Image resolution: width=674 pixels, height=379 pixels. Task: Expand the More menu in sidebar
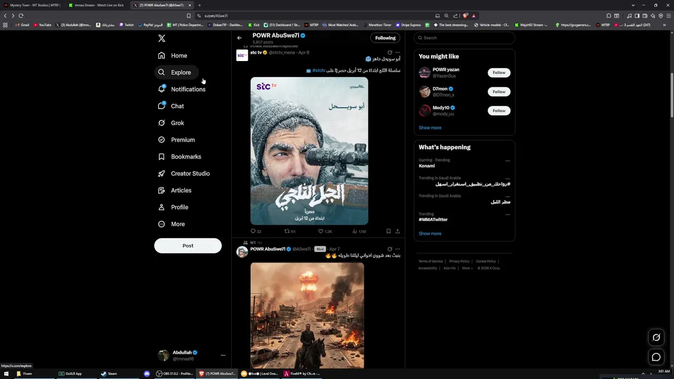(171, 224)
